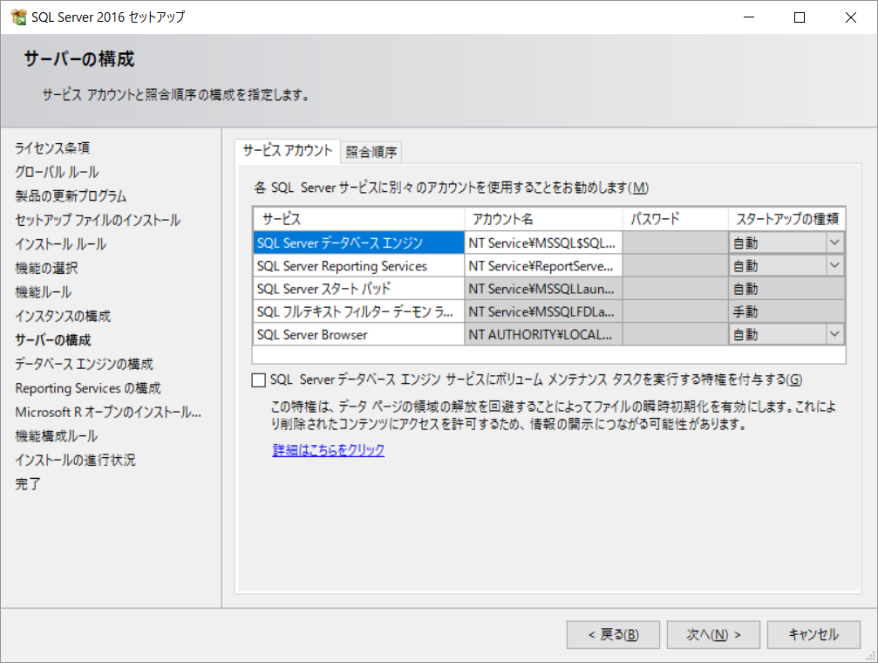Open startup type dropdown for SQL Server データベース エンジン
The height and width of the screenshot is (663, 878).
[x=834, y=243]
